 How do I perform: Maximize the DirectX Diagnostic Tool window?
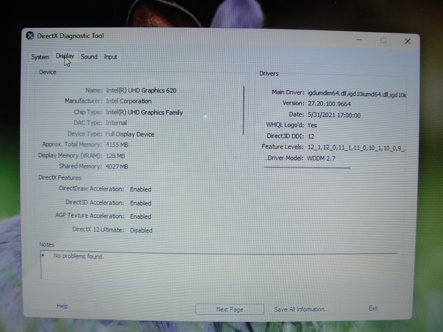(x=383, y=41)
